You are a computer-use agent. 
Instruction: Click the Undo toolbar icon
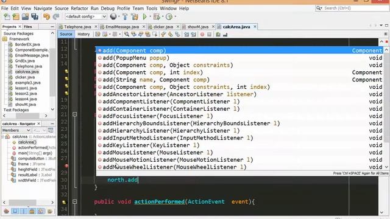(x=46, y=16)
